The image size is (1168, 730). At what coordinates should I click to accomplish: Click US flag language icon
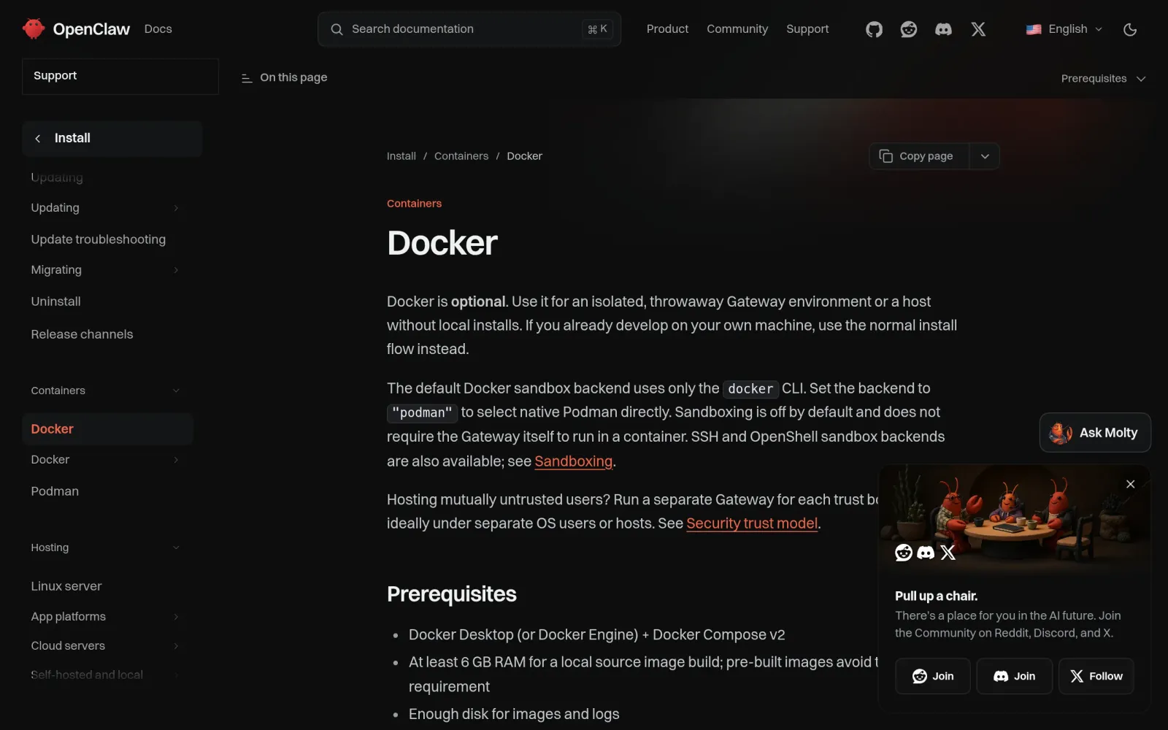click(1034, 29)
